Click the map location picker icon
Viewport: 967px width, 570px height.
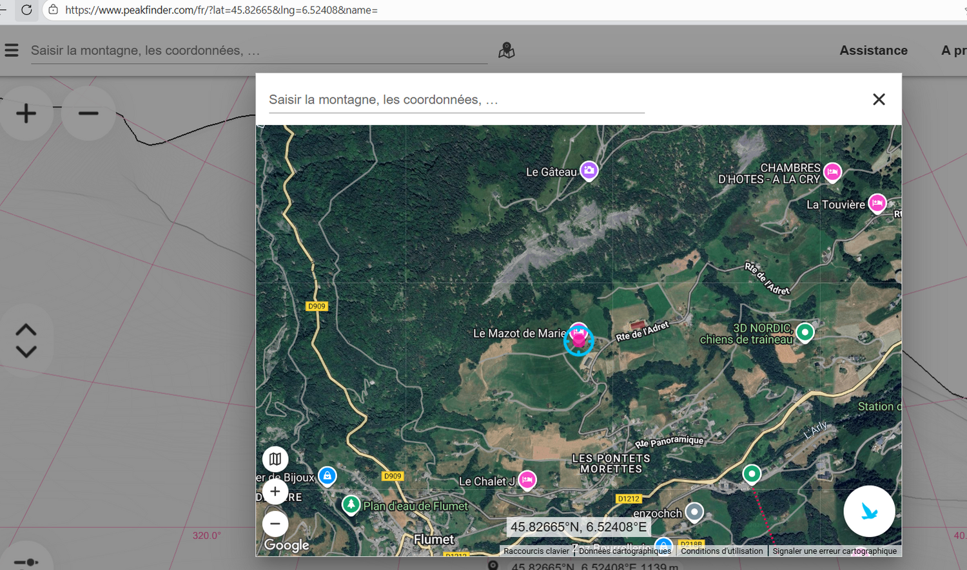507,50
